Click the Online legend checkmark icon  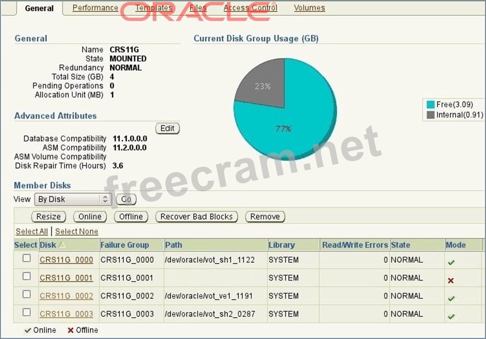click(x=28, y=330)
